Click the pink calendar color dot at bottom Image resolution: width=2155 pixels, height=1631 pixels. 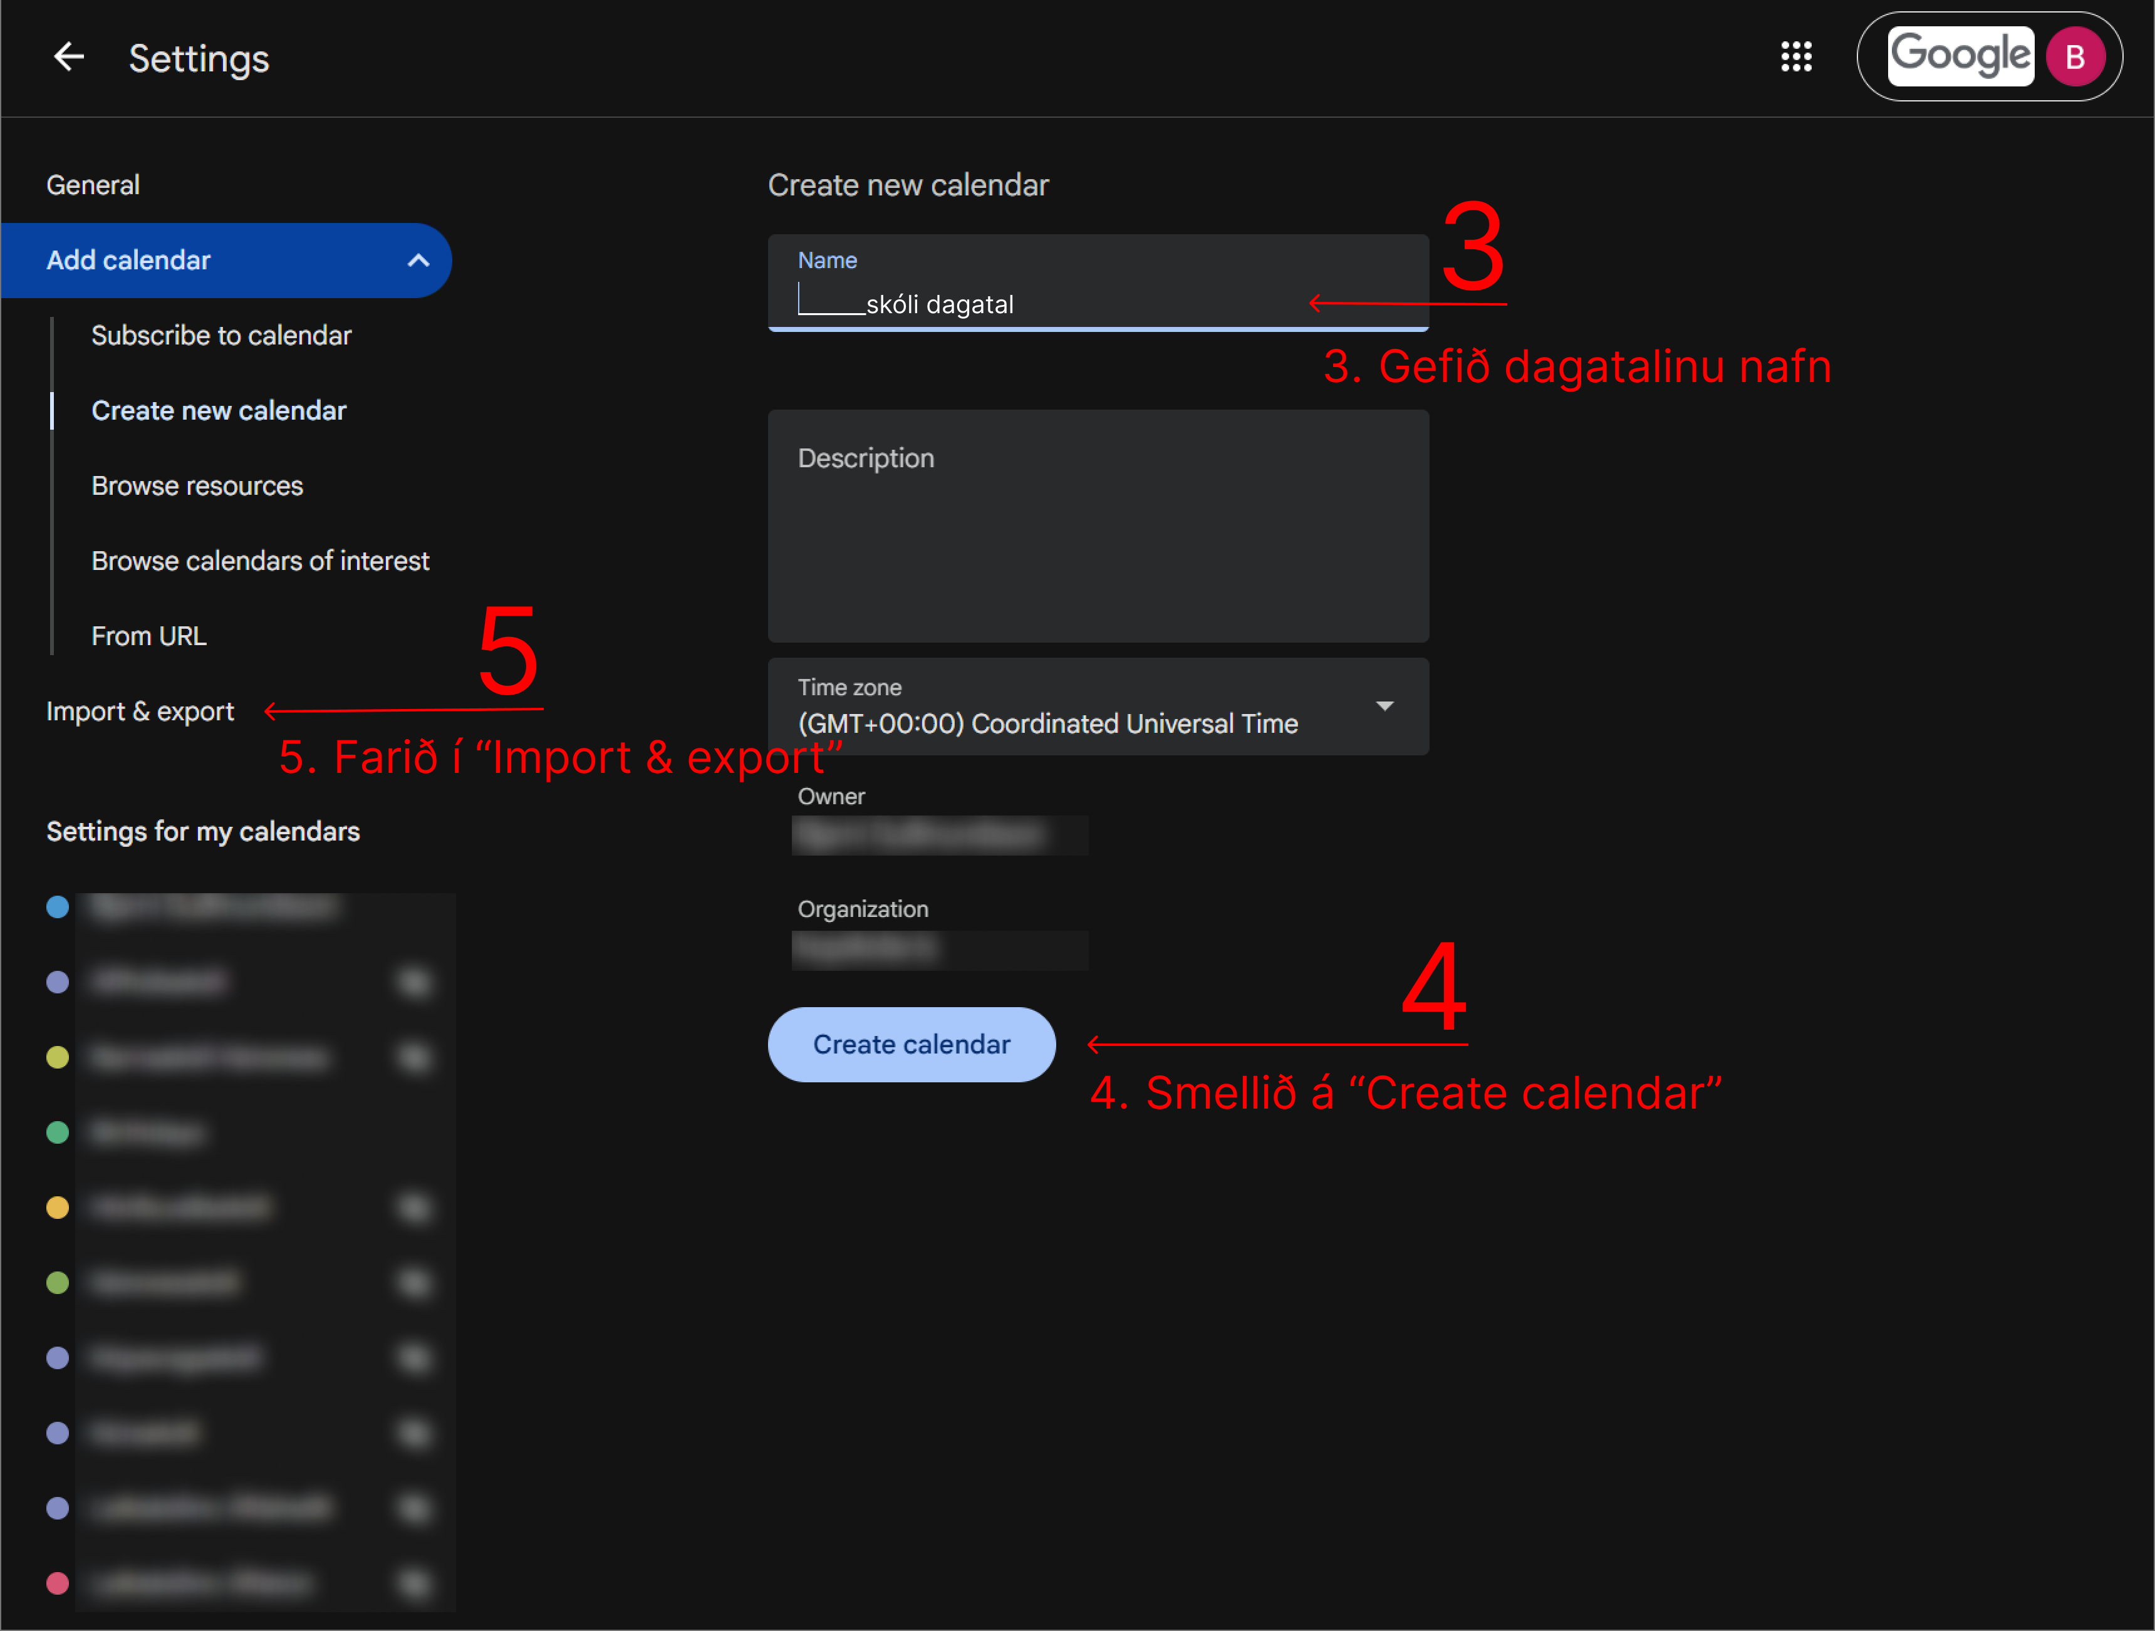coord(58,1583)
